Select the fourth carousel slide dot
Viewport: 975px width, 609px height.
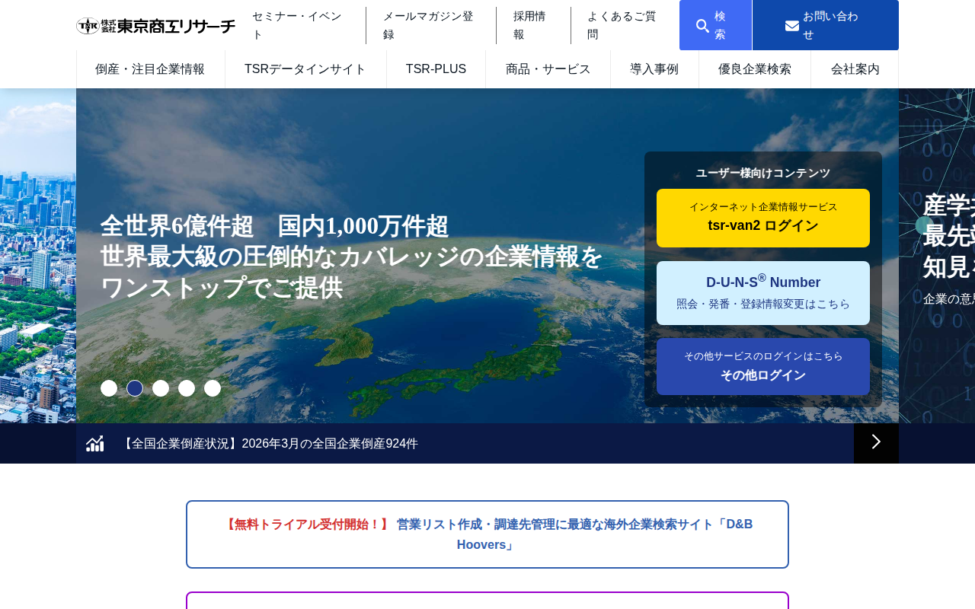[x=187, y=388]
